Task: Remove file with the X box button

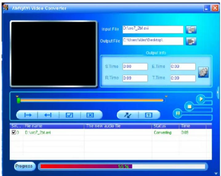Action: point(90,115)
